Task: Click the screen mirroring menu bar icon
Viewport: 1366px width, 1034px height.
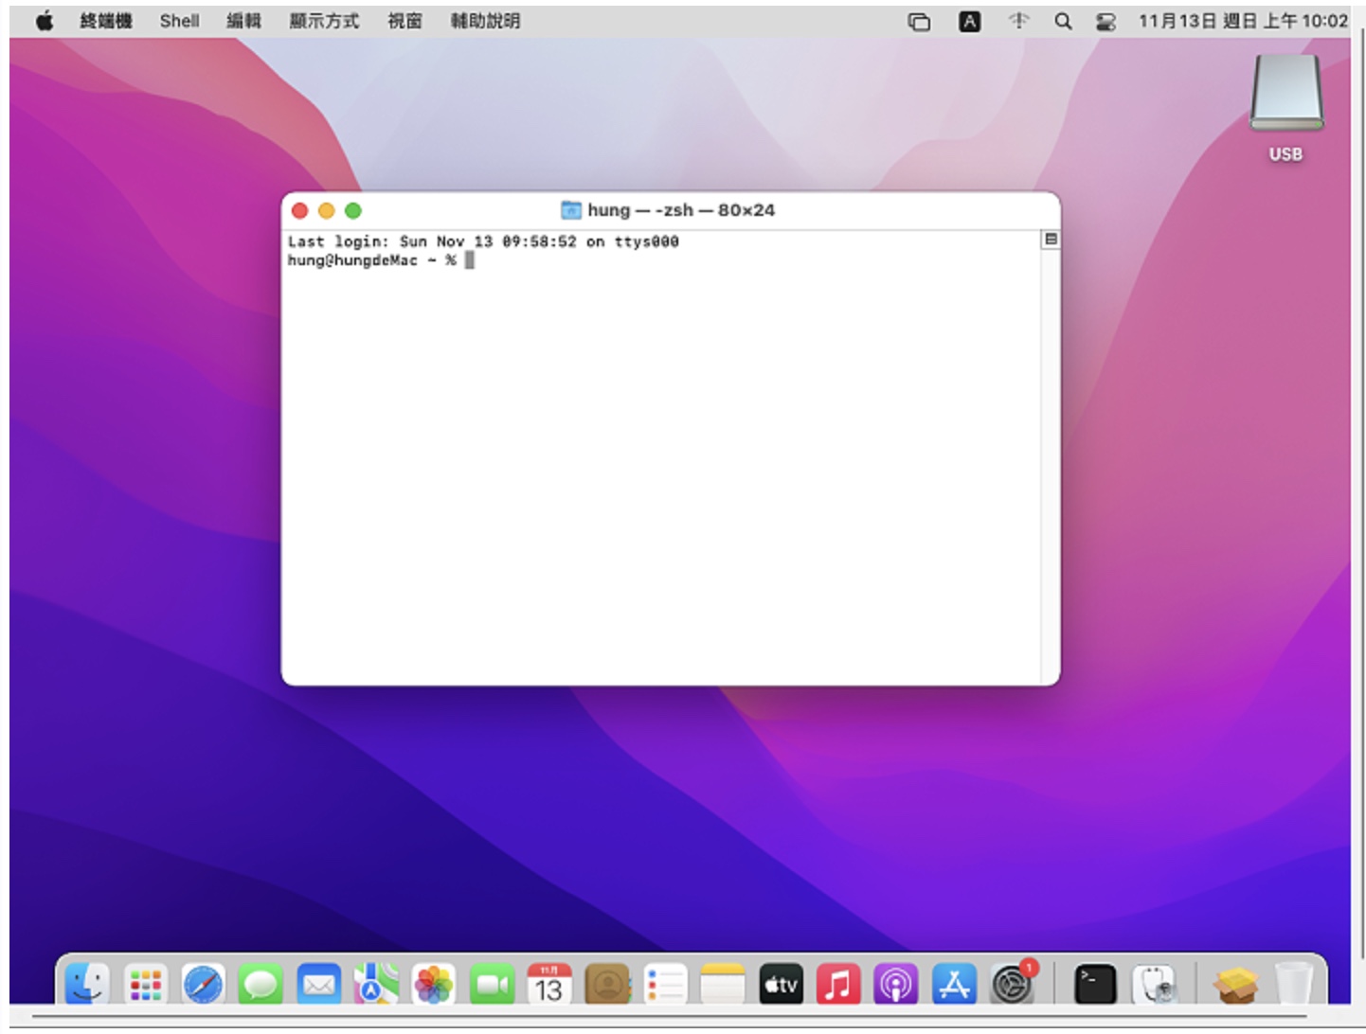Action: [919, 21]
